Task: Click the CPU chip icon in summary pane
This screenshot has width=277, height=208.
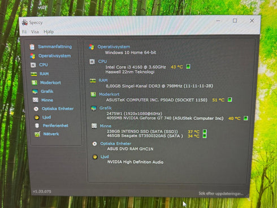Action: pyautogui.click(x=92, y=62)
